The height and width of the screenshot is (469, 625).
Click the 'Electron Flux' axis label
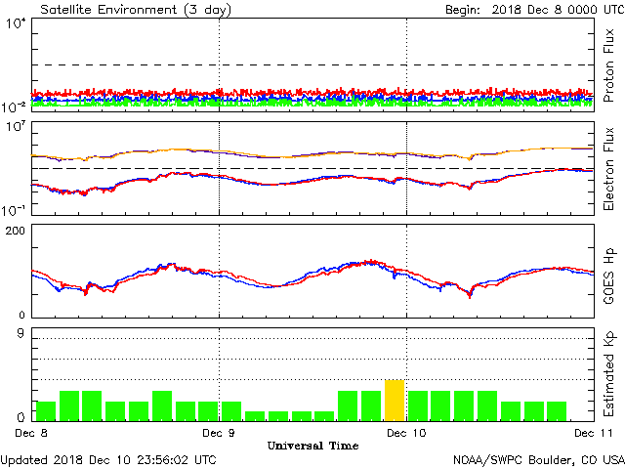click(608, 169)
